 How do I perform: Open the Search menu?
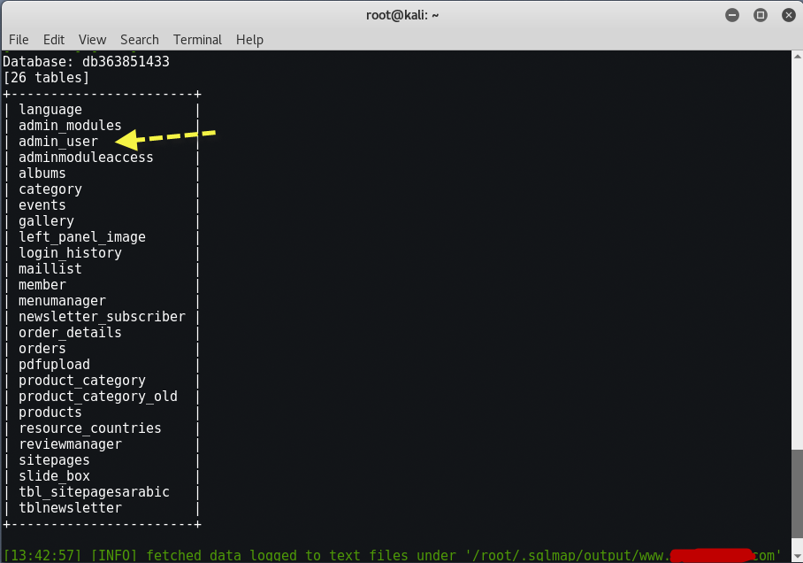140,40
